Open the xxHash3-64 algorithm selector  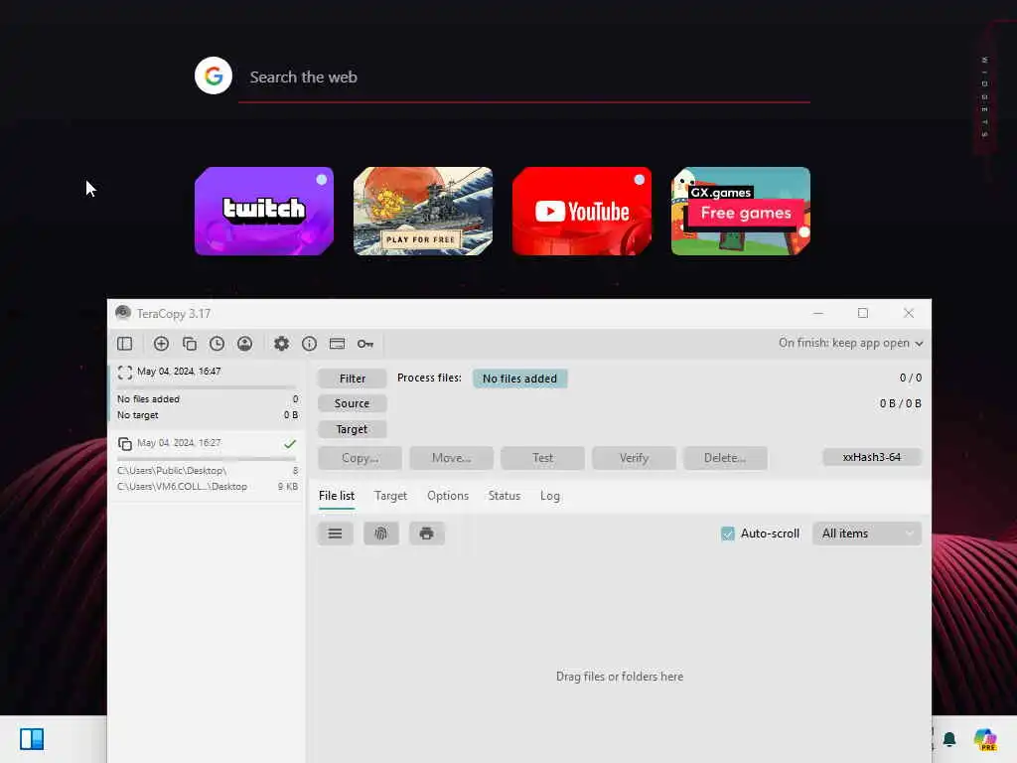(x=872, y=457)
